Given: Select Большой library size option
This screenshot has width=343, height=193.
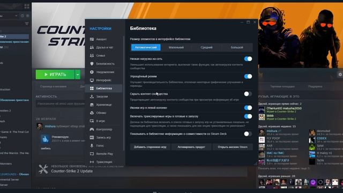Looking at the screenshot, I should (237, 47).
